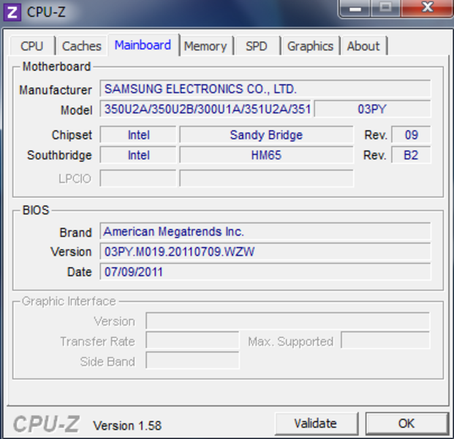Select the Mainboard tab
Viewport: 454px width, 439px height.
pos(143,45)
